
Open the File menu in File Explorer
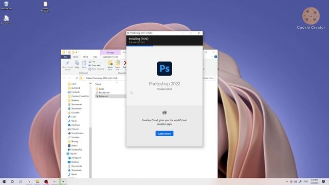click(x=66, y=57)
